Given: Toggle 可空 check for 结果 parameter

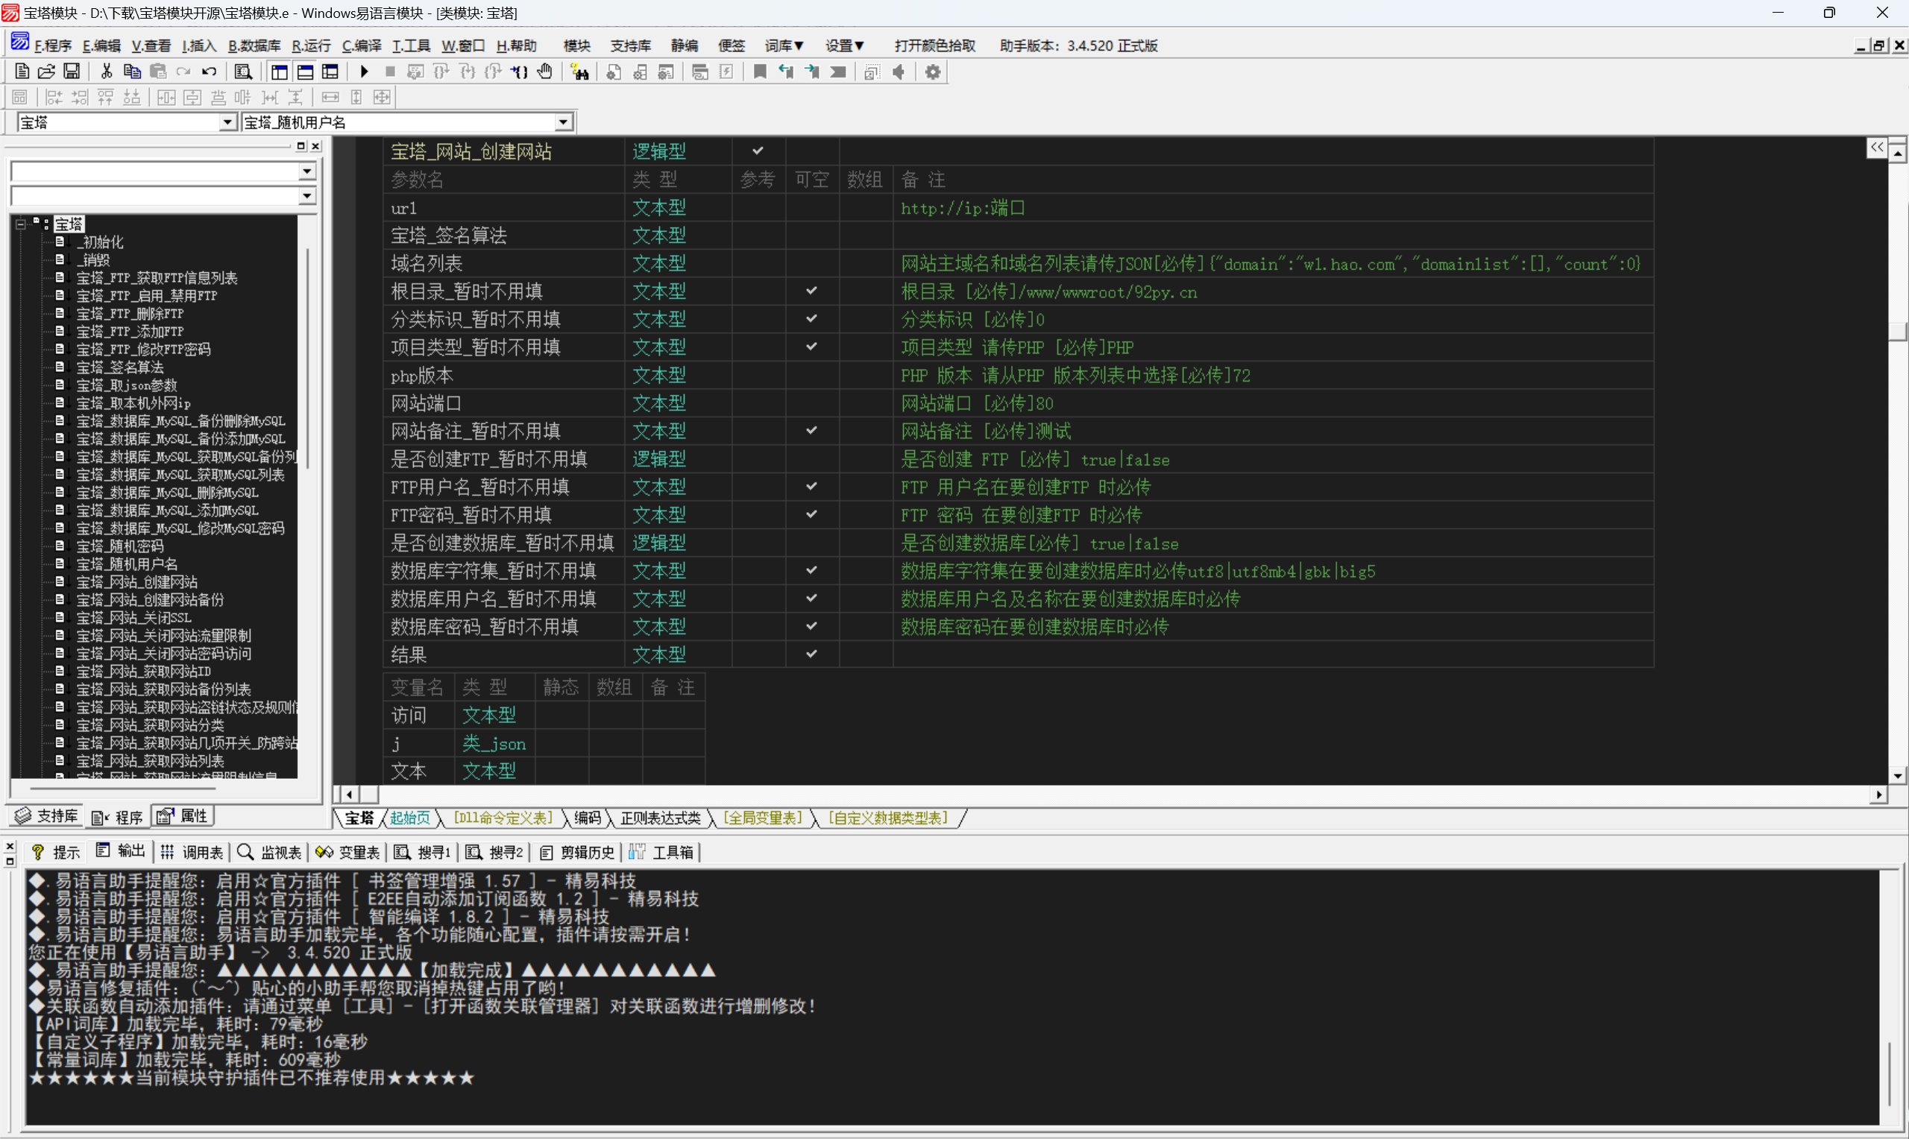Looking at the screenshot, I should pyautogui.click(x=811, y=654).
